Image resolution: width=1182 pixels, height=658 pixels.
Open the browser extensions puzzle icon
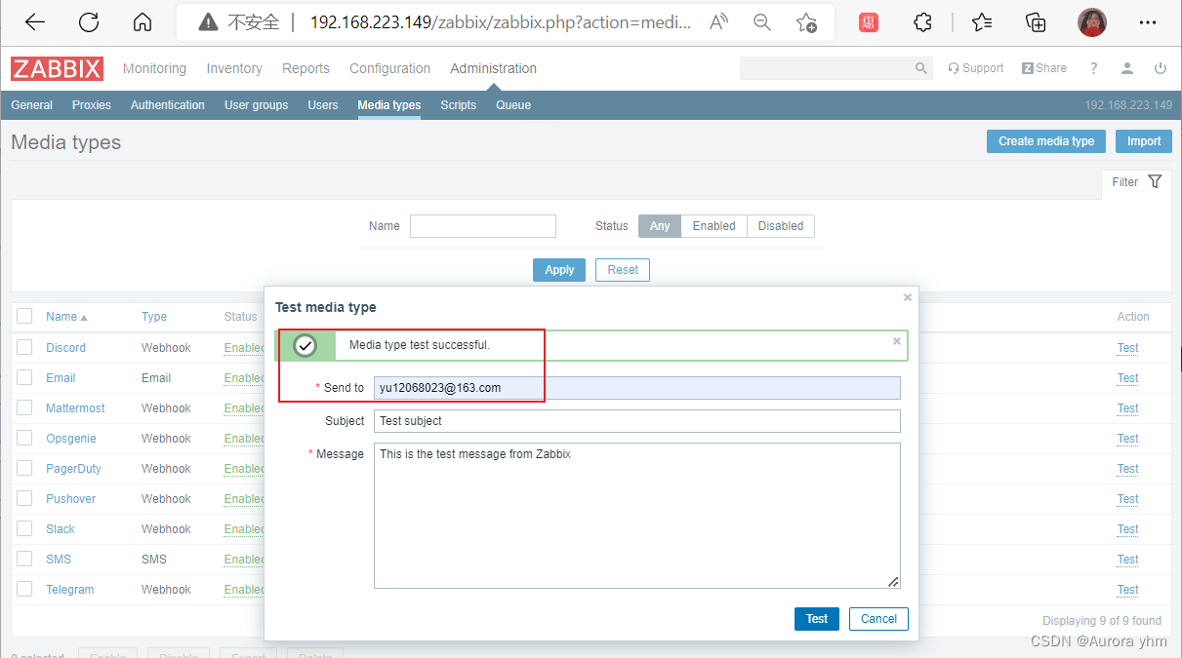[x=922, y=22]
